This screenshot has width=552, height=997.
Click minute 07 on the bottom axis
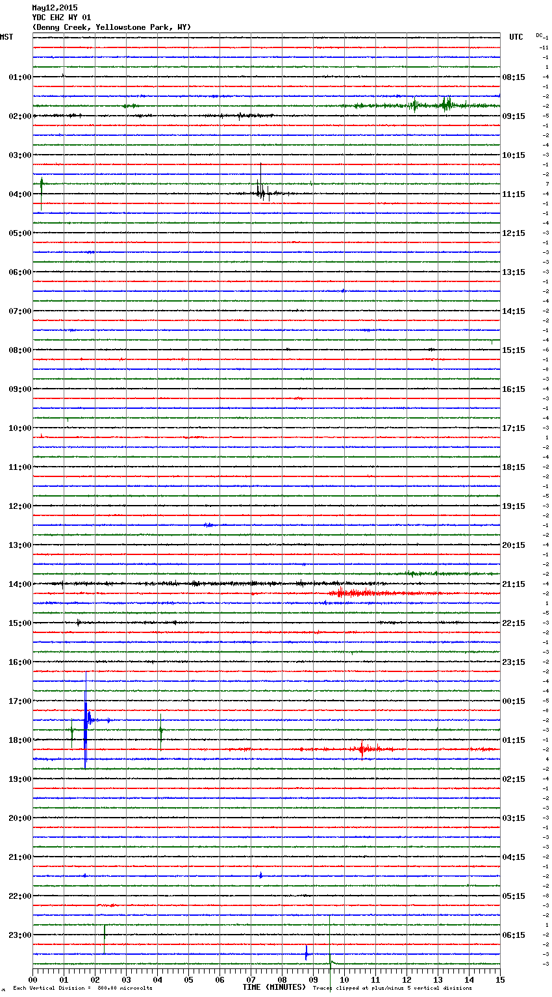click(x=251, y=979)
